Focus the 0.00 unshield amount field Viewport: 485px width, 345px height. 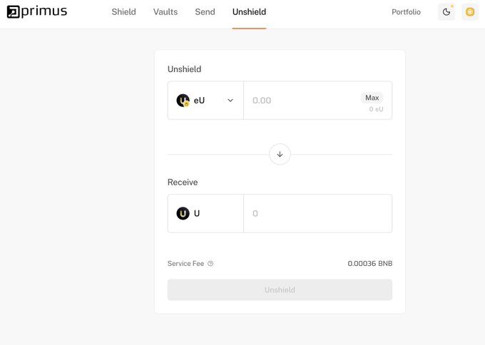(x=302, y=101)
